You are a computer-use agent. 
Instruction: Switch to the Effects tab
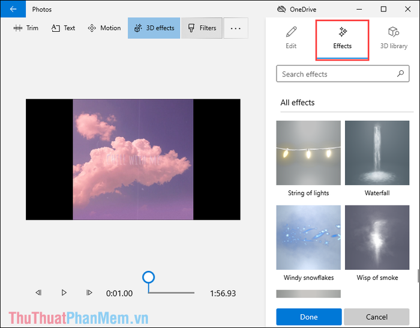(x=343, y=40)
